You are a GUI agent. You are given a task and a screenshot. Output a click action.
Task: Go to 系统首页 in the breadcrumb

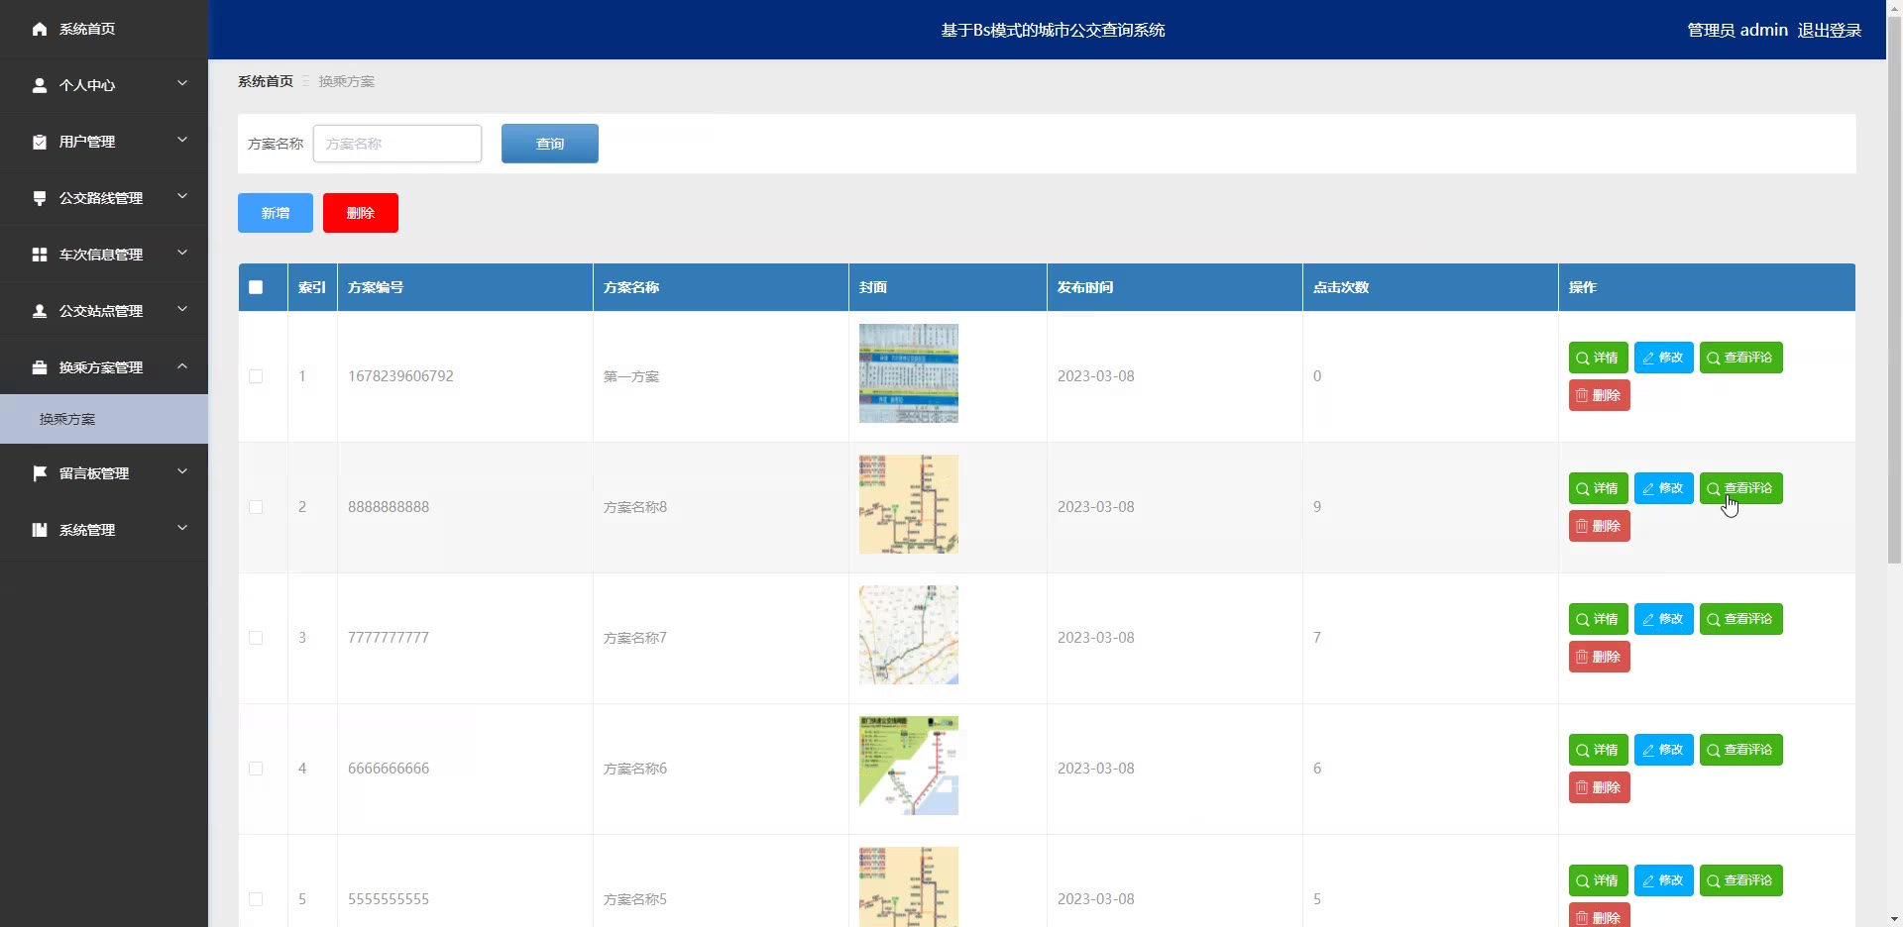coord(266,81)
